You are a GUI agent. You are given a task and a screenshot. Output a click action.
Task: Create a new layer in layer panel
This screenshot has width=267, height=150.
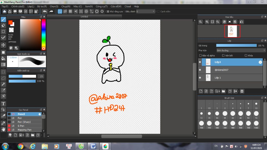coord(201,91)
